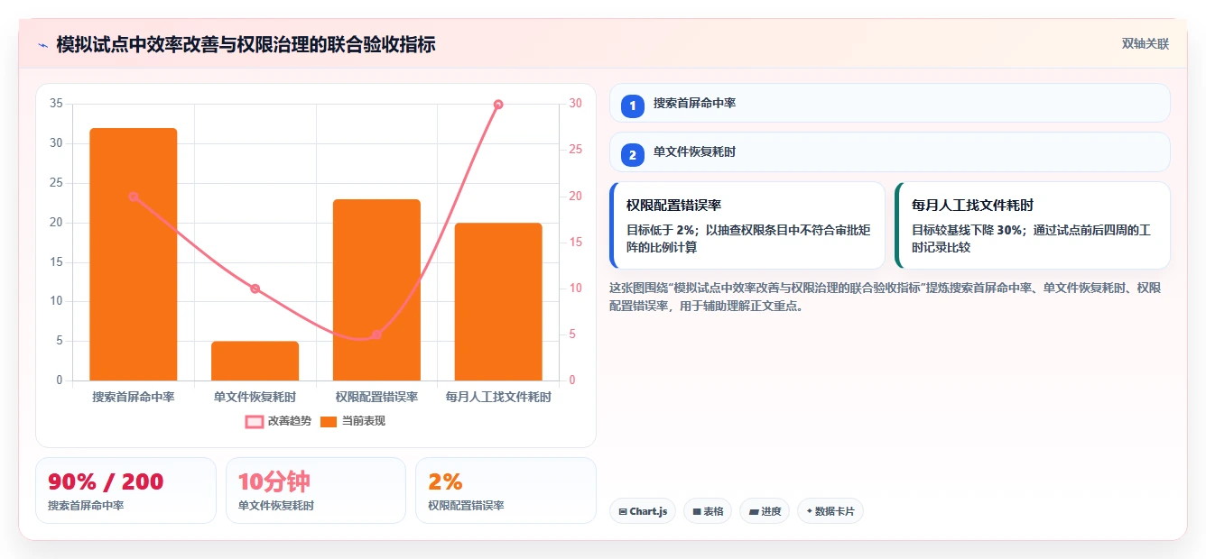Click the 单文件恢复耗时 orange bar
Viewport: 1206px width, 559px height.
pos(255,361)
